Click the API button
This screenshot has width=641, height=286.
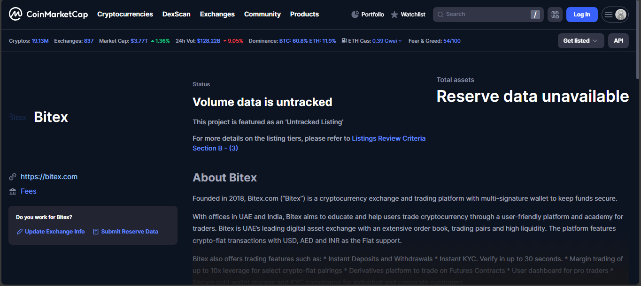pos(618,41)
